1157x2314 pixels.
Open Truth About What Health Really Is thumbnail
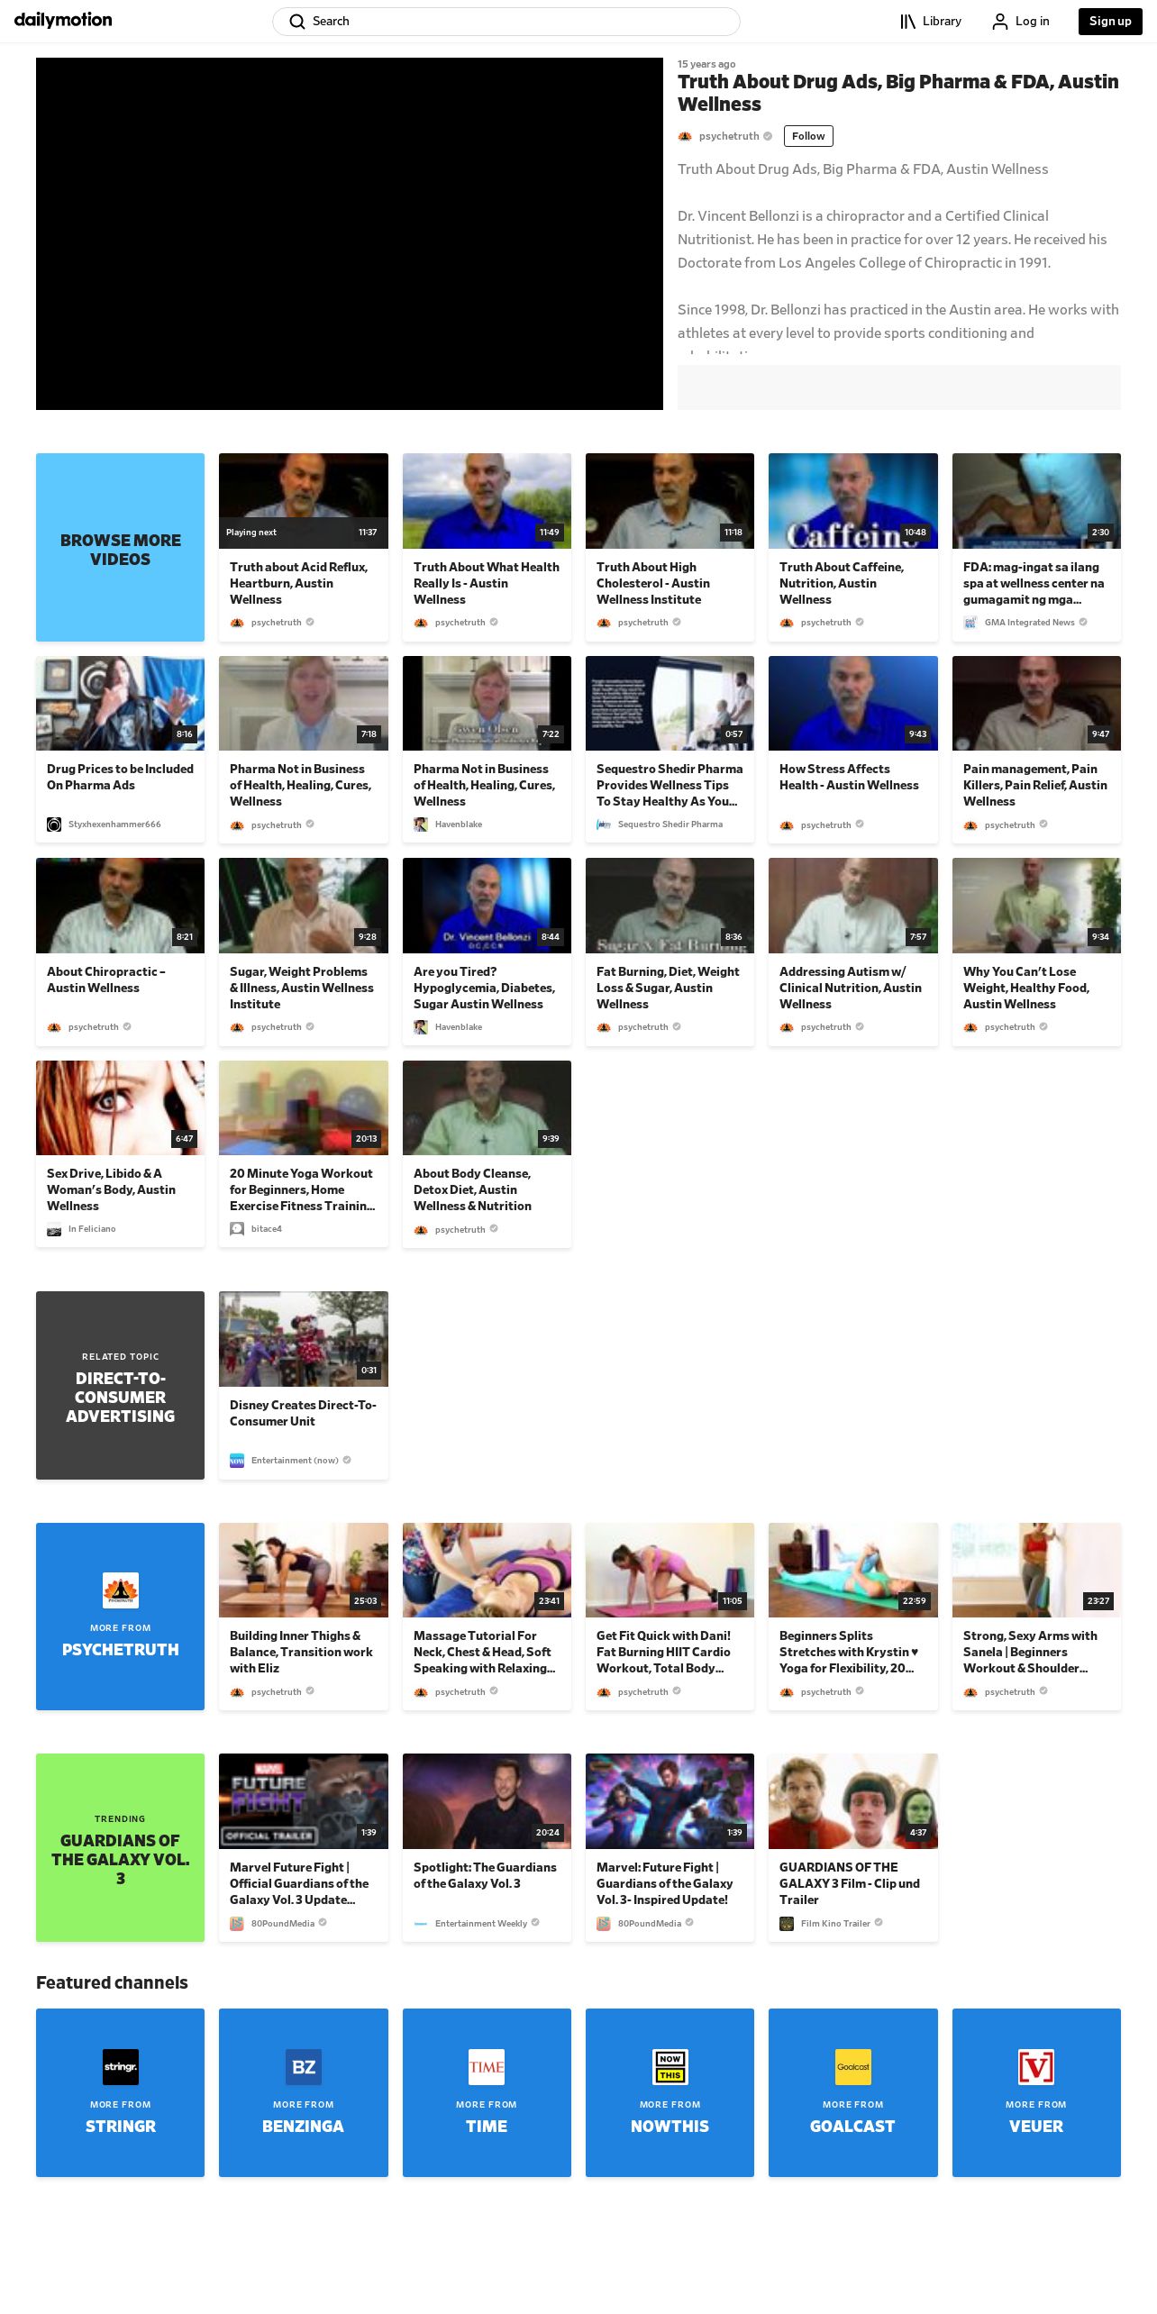click(487, 501)
